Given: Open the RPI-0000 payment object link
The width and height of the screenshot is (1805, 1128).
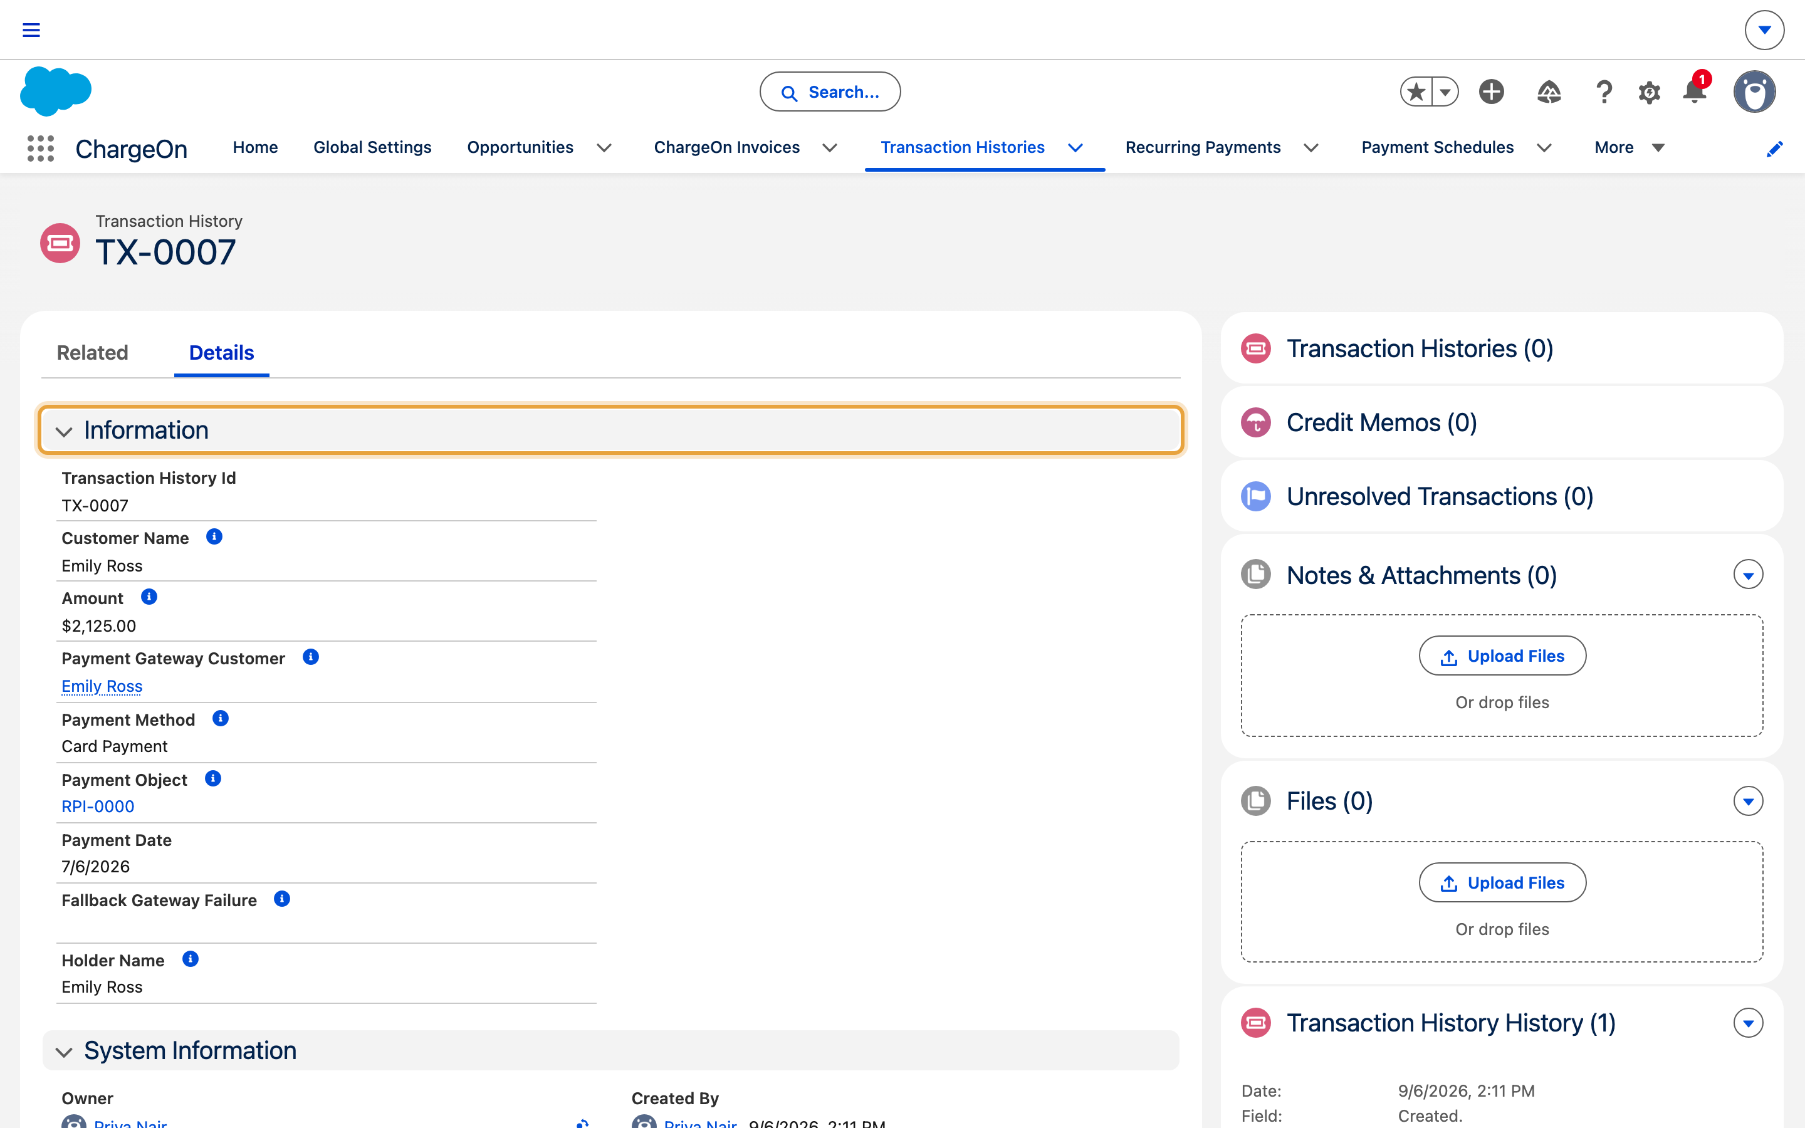Looking at the screenshot, I should [x=98, y=807].
